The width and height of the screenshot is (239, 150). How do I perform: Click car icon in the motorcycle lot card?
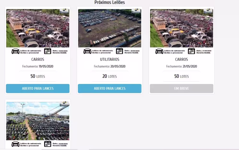pyautogui.click(x=15, y=144)
